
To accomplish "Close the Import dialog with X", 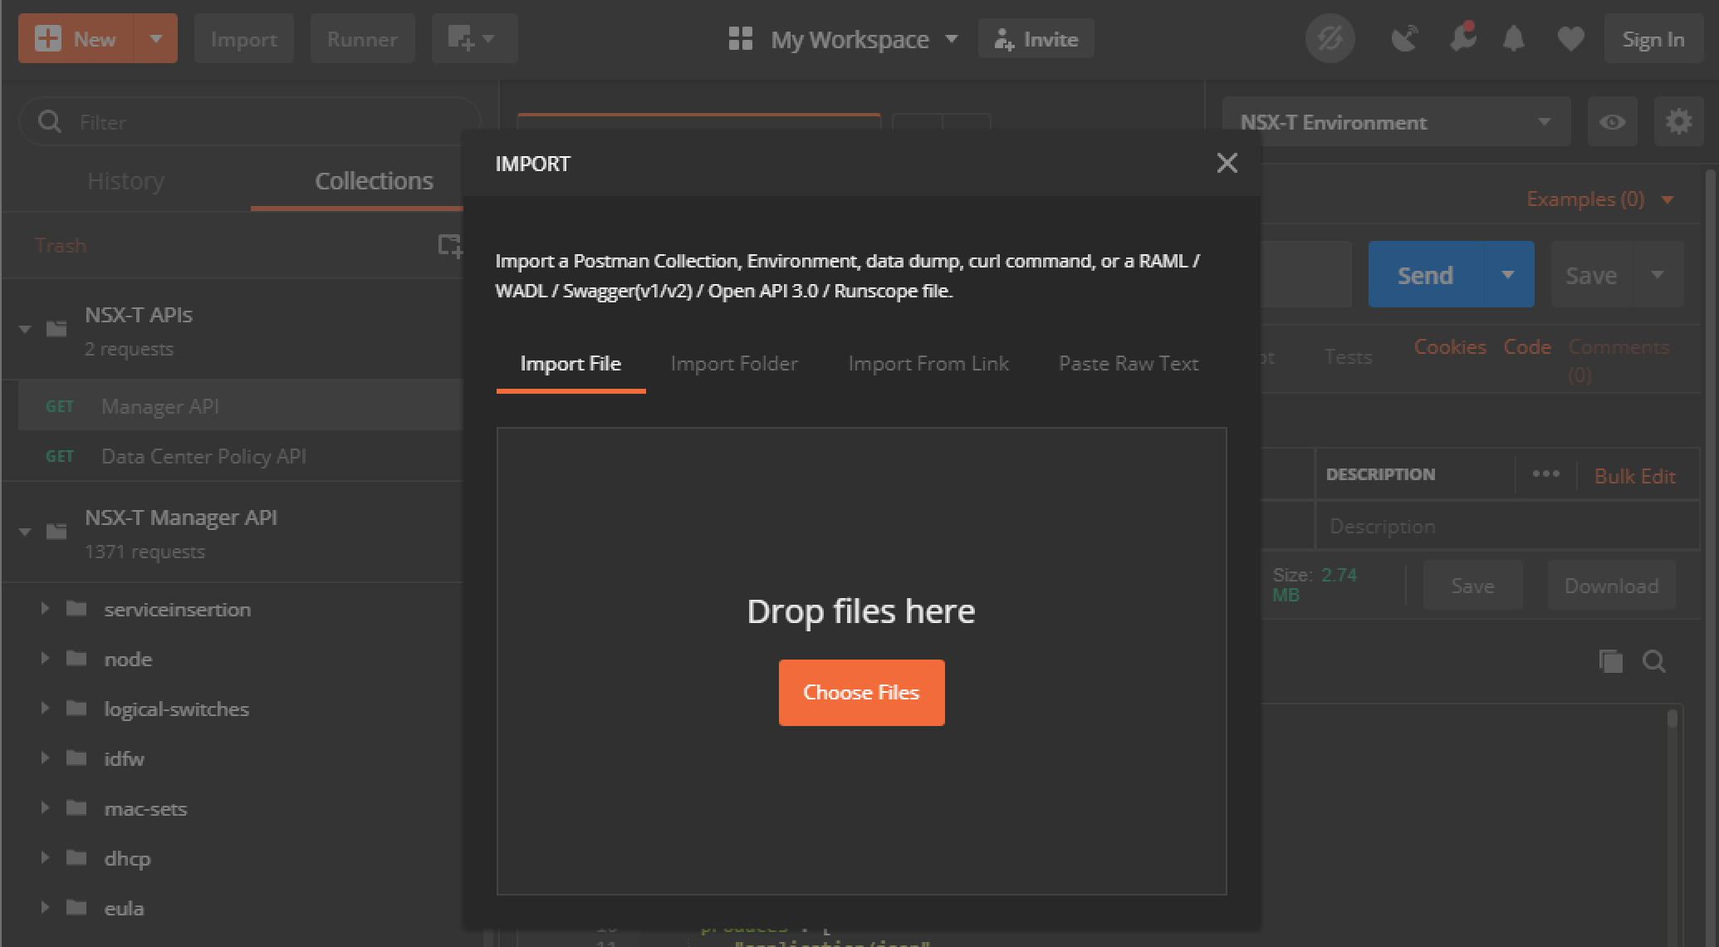I will coord(1227,163).
